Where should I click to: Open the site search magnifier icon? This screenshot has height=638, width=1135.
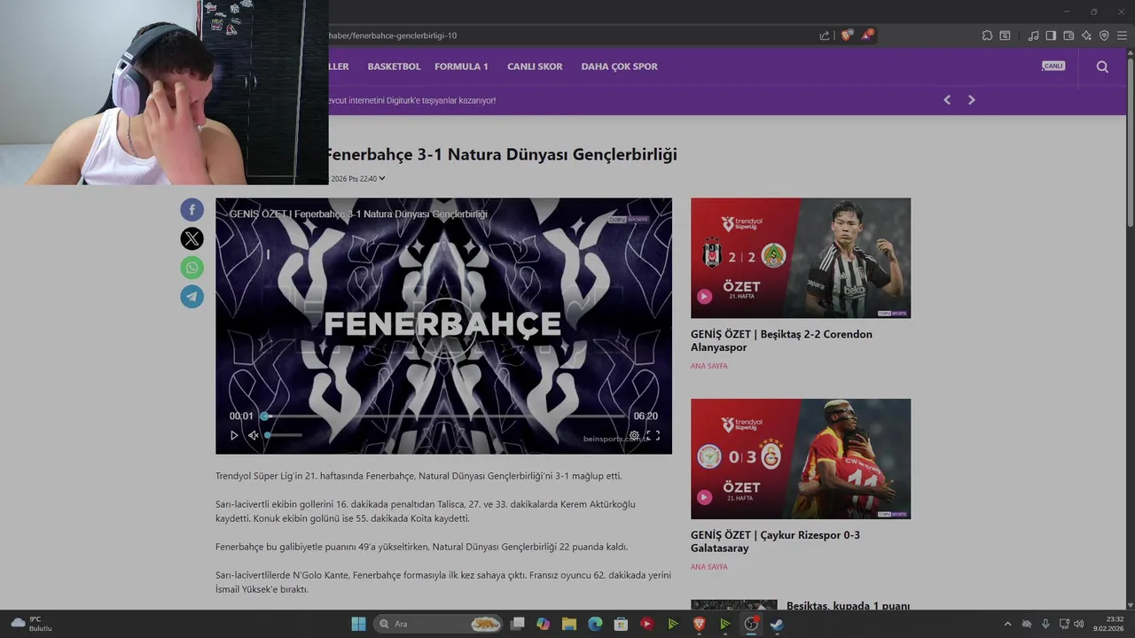coord(1102,66)
